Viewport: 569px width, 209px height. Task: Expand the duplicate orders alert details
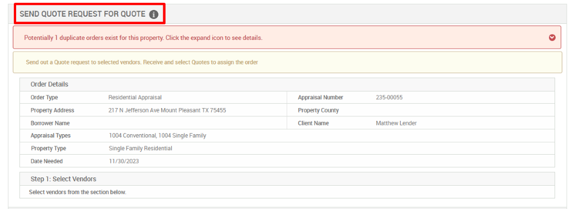[552, 37]
